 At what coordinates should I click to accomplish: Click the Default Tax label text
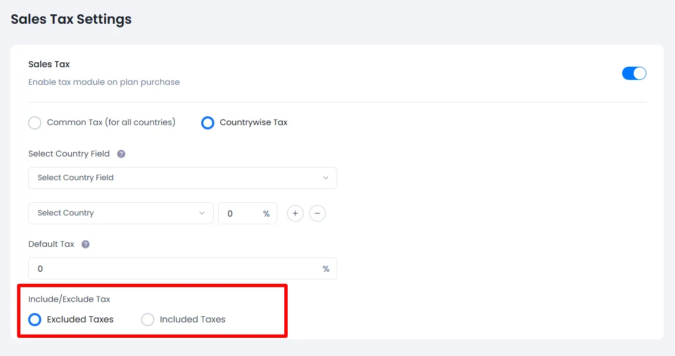tap(51, 244)
